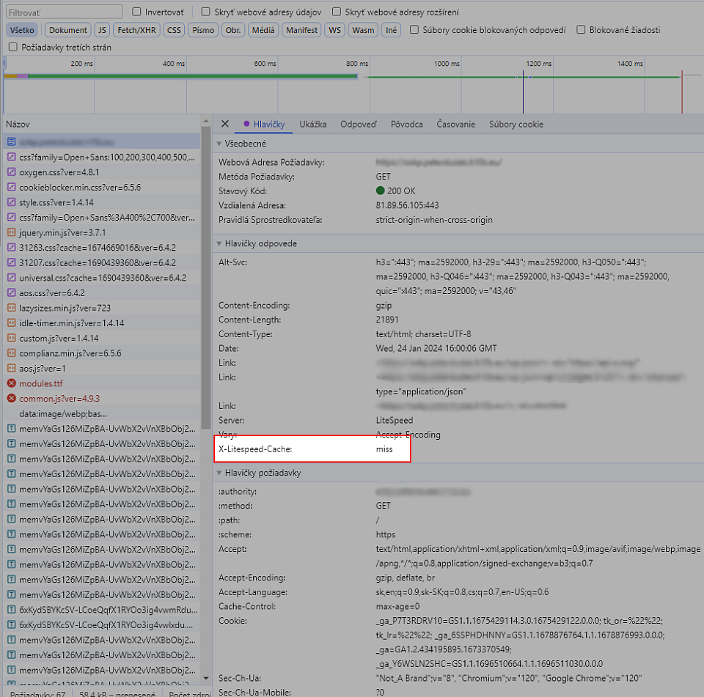The image size is (704, 697).
Task: Filter requests by JS type
Action: click(102, 30)
